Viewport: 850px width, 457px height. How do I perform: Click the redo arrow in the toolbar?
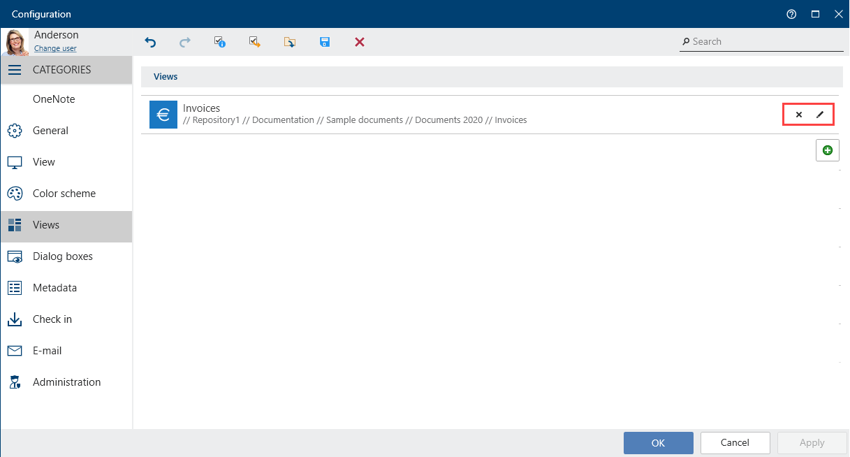click(185, 42)
